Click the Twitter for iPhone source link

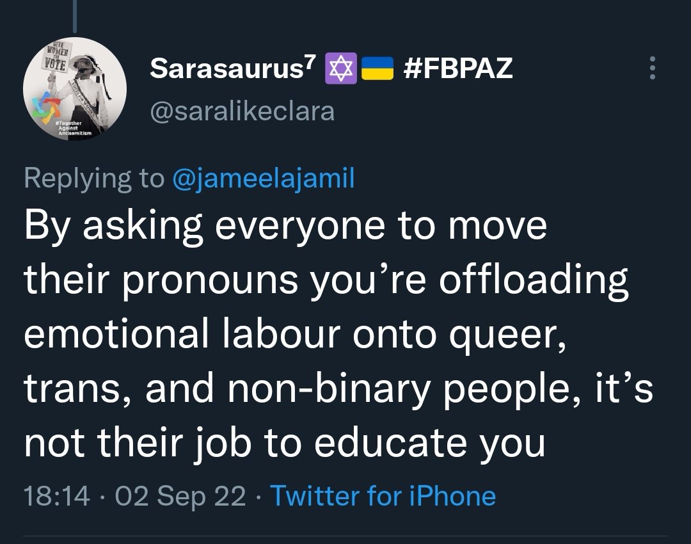(x=383, y=495)
